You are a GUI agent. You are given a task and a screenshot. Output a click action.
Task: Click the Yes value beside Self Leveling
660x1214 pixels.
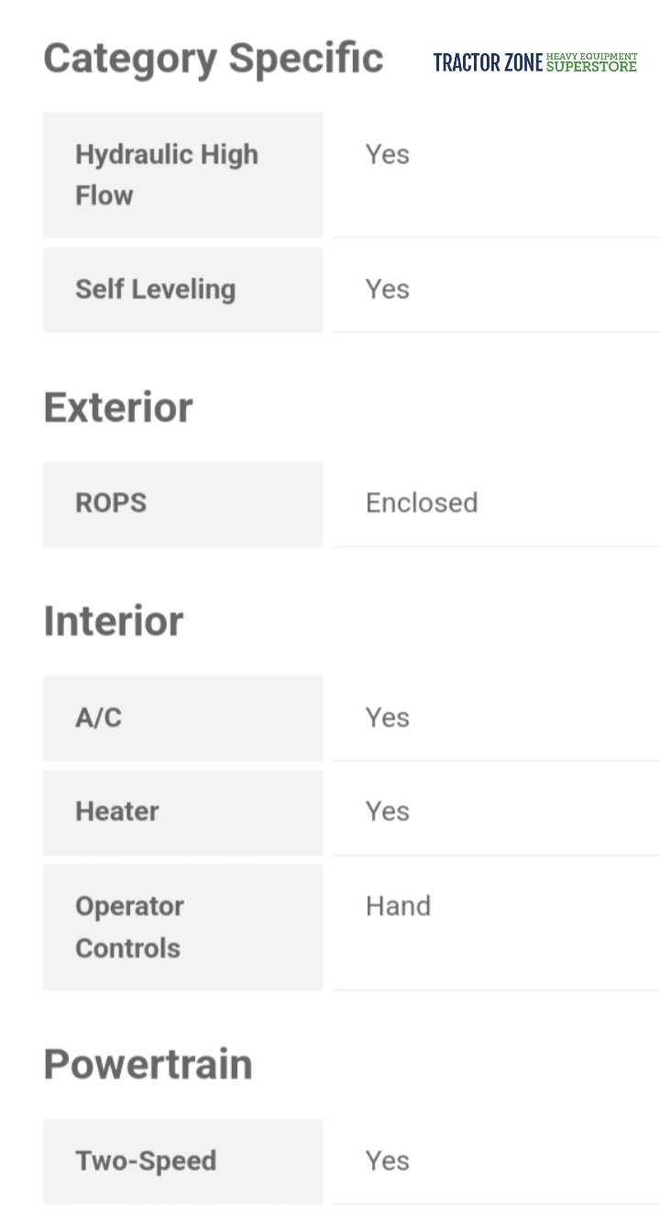[x=387, y=289]
